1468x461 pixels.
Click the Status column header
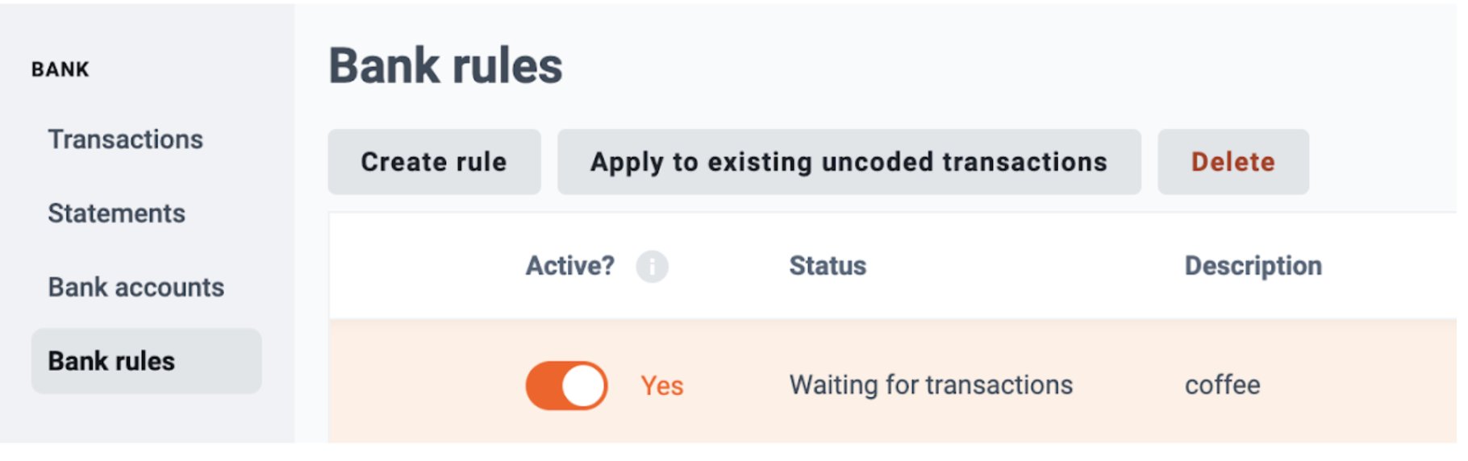(828, 266)
